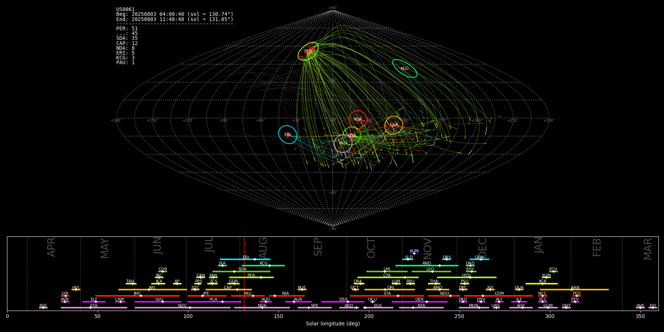Image resolution: width=664 pixels, height=332 pixels.
Task: Click the violet PAU radiant circle
Action: [343, 143]
